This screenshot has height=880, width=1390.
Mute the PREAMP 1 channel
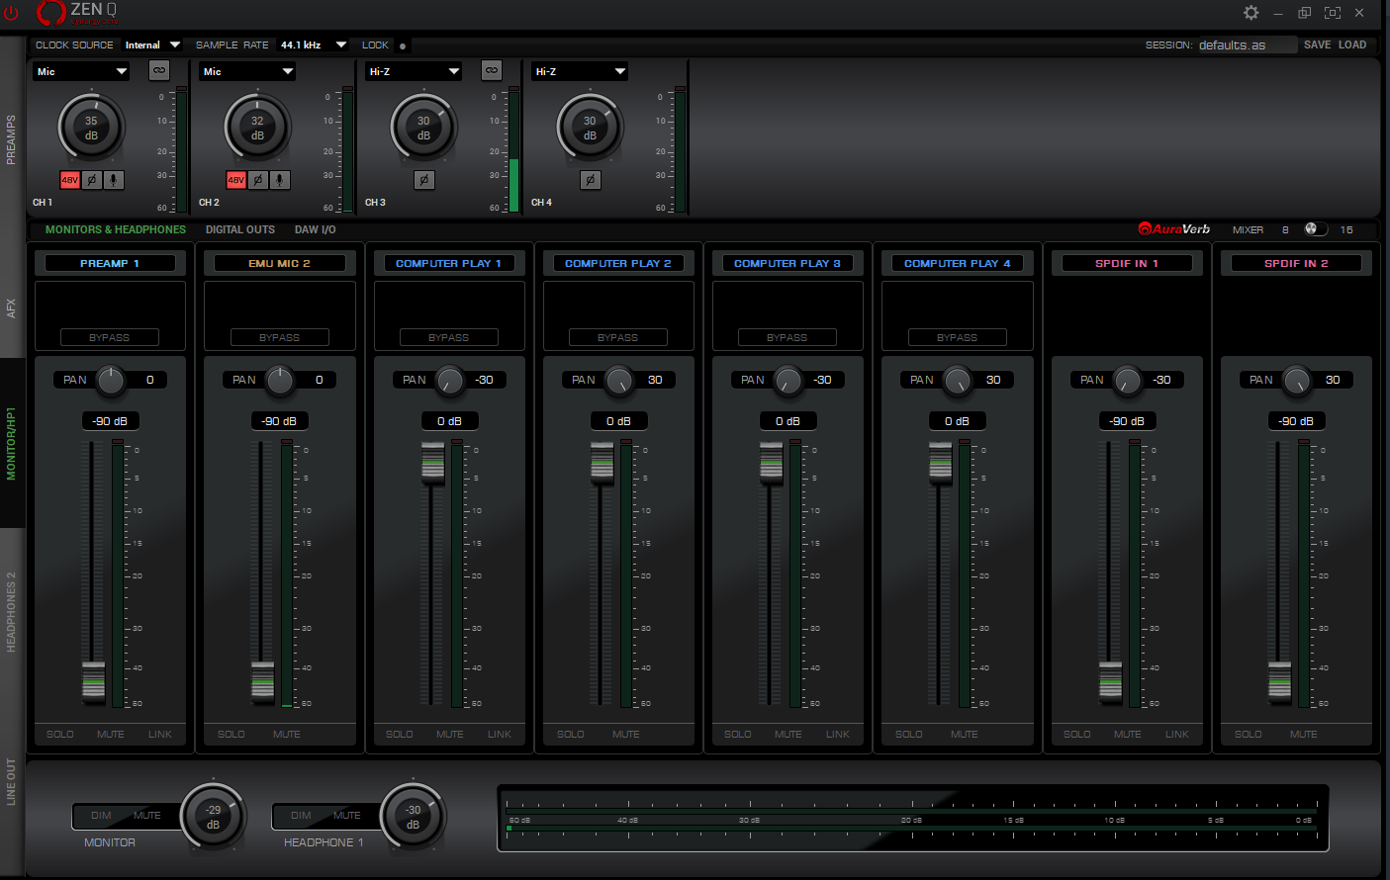coord(111,735)
